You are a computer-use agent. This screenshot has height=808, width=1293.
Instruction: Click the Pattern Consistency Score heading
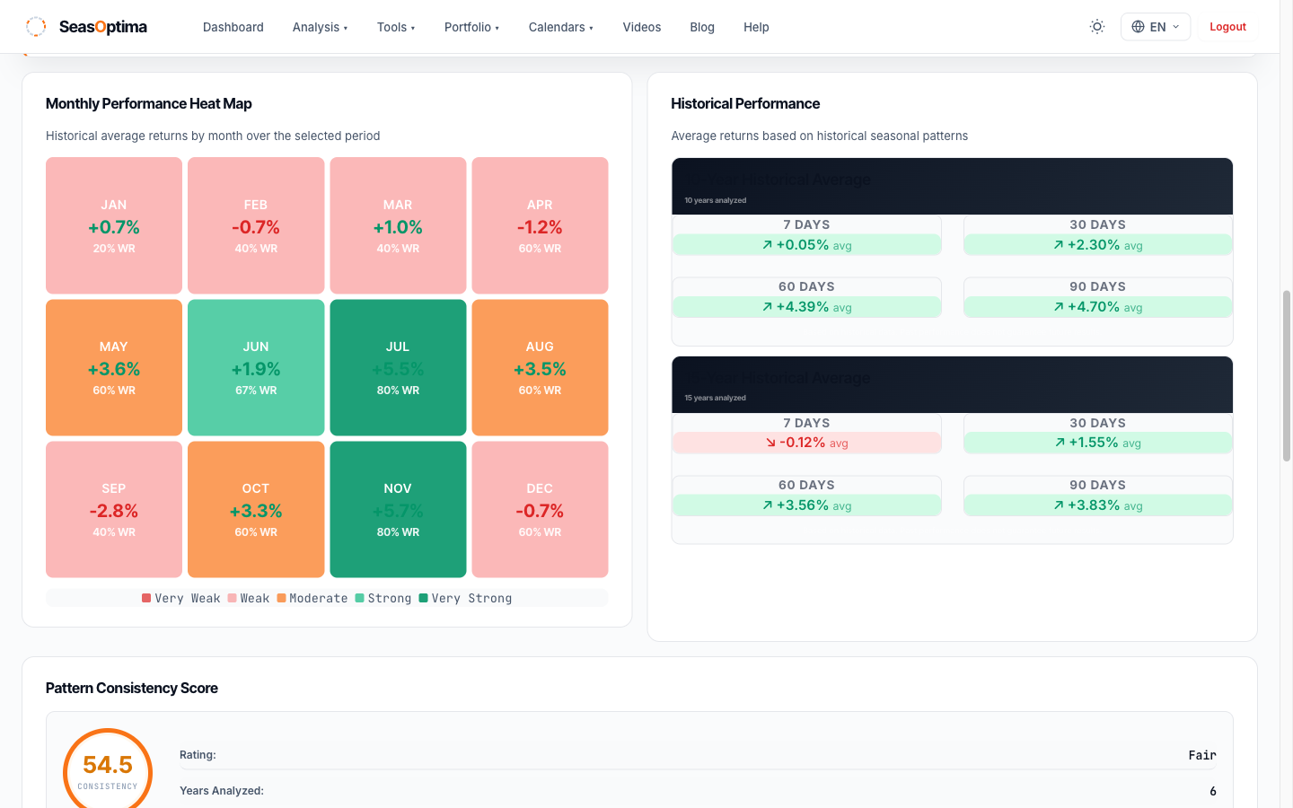pos(132,688)
